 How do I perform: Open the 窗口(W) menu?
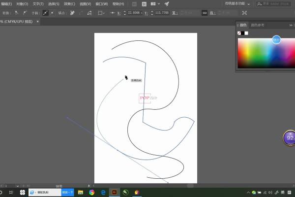(x=102, y=4)
